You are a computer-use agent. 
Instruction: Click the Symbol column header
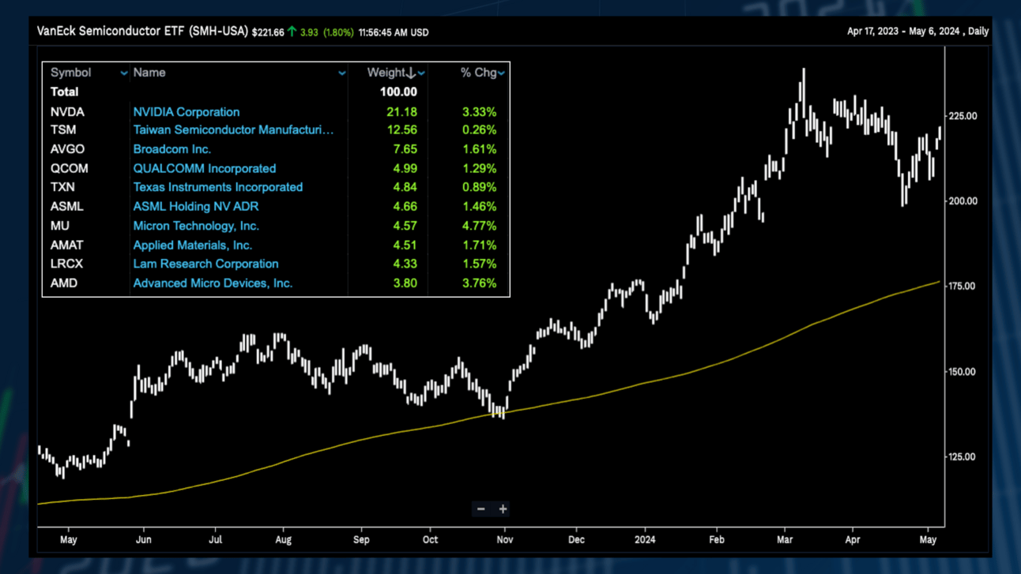tap(70, 73)
